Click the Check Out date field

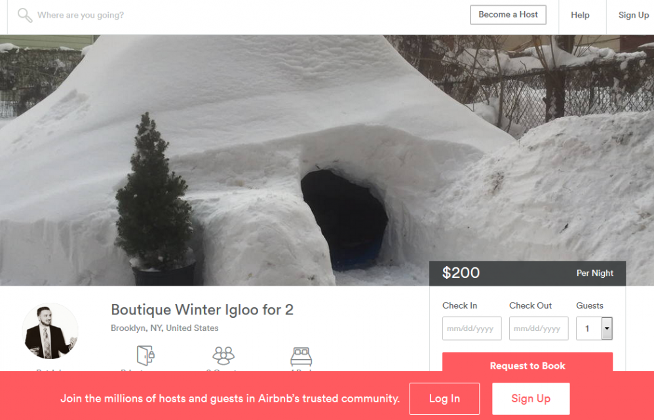539,328
